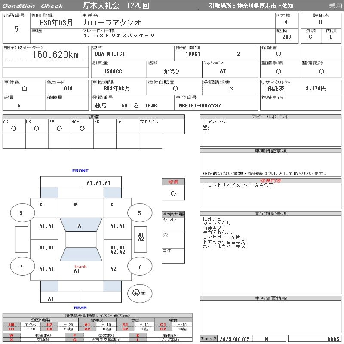Image resolution: width=344 pixels, height=344 pixels.
Task: Click the circle under PS equipment
Action: 37,128
